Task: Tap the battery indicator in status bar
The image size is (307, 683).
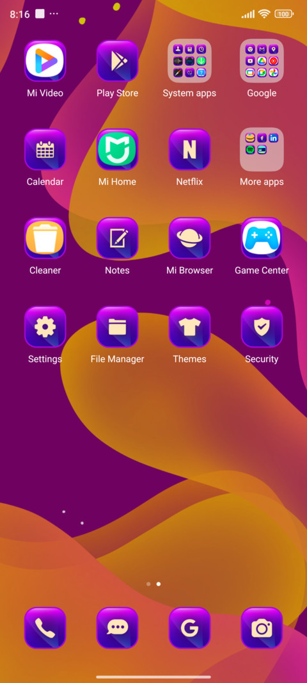Action: tap(284, 14)
